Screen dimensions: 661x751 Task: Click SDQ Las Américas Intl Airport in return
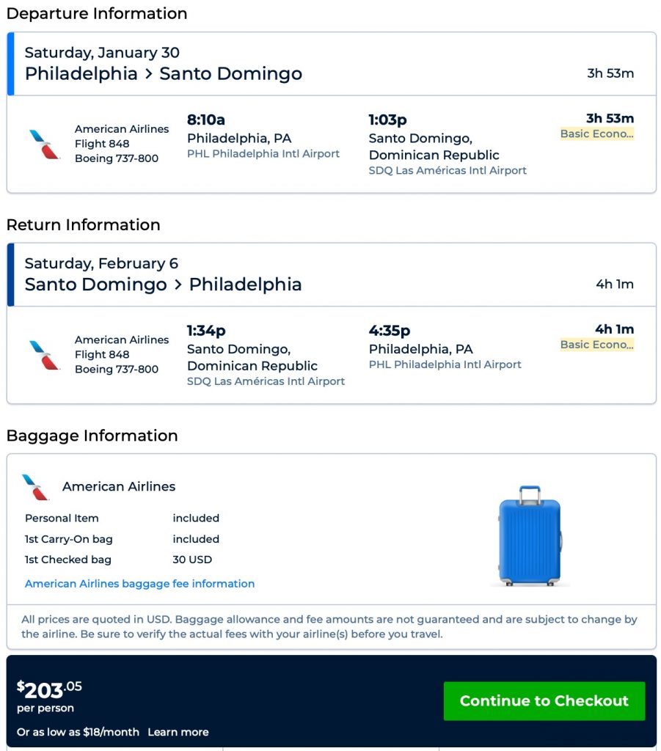coord(266,381)
